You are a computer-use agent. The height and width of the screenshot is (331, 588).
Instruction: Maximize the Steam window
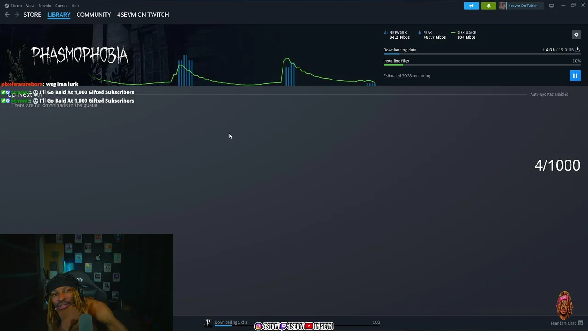click(573, 6)
